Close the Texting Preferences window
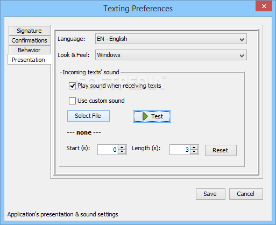276x225 pixels. point(264,6)
